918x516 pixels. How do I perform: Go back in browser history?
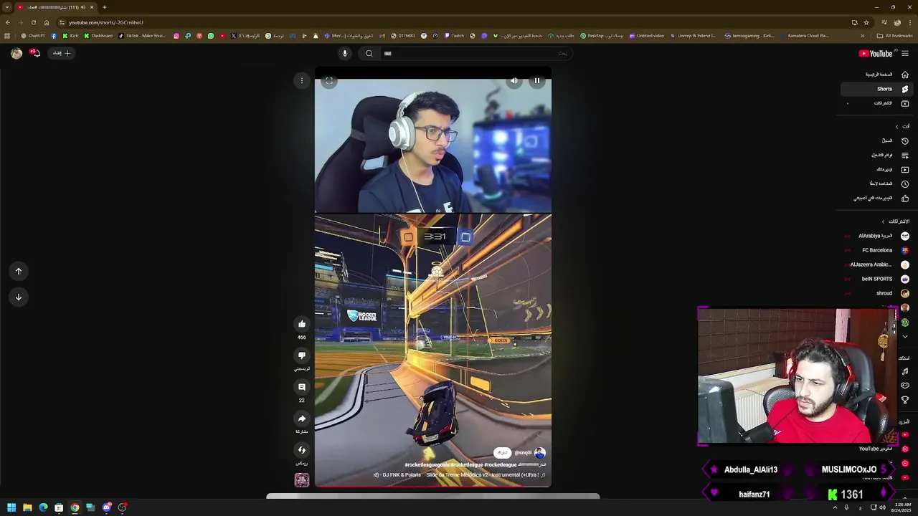coord(7,22)
